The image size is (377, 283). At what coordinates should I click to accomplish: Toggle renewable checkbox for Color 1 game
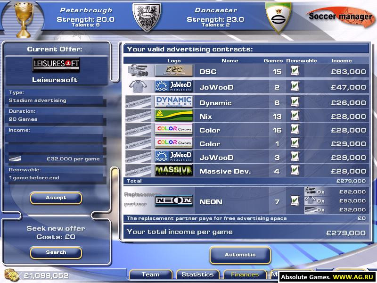click(295, 143)
